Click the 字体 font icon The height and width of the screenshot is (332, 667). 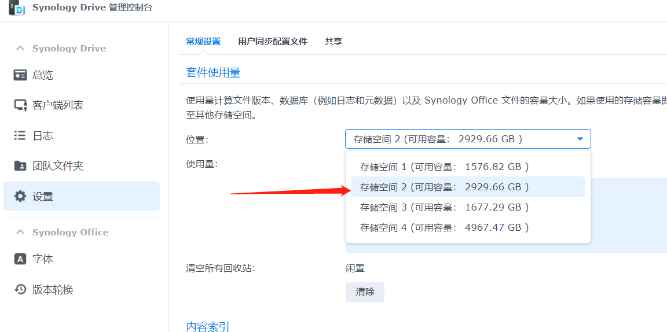pyautogui.click(x=20, y=259)
